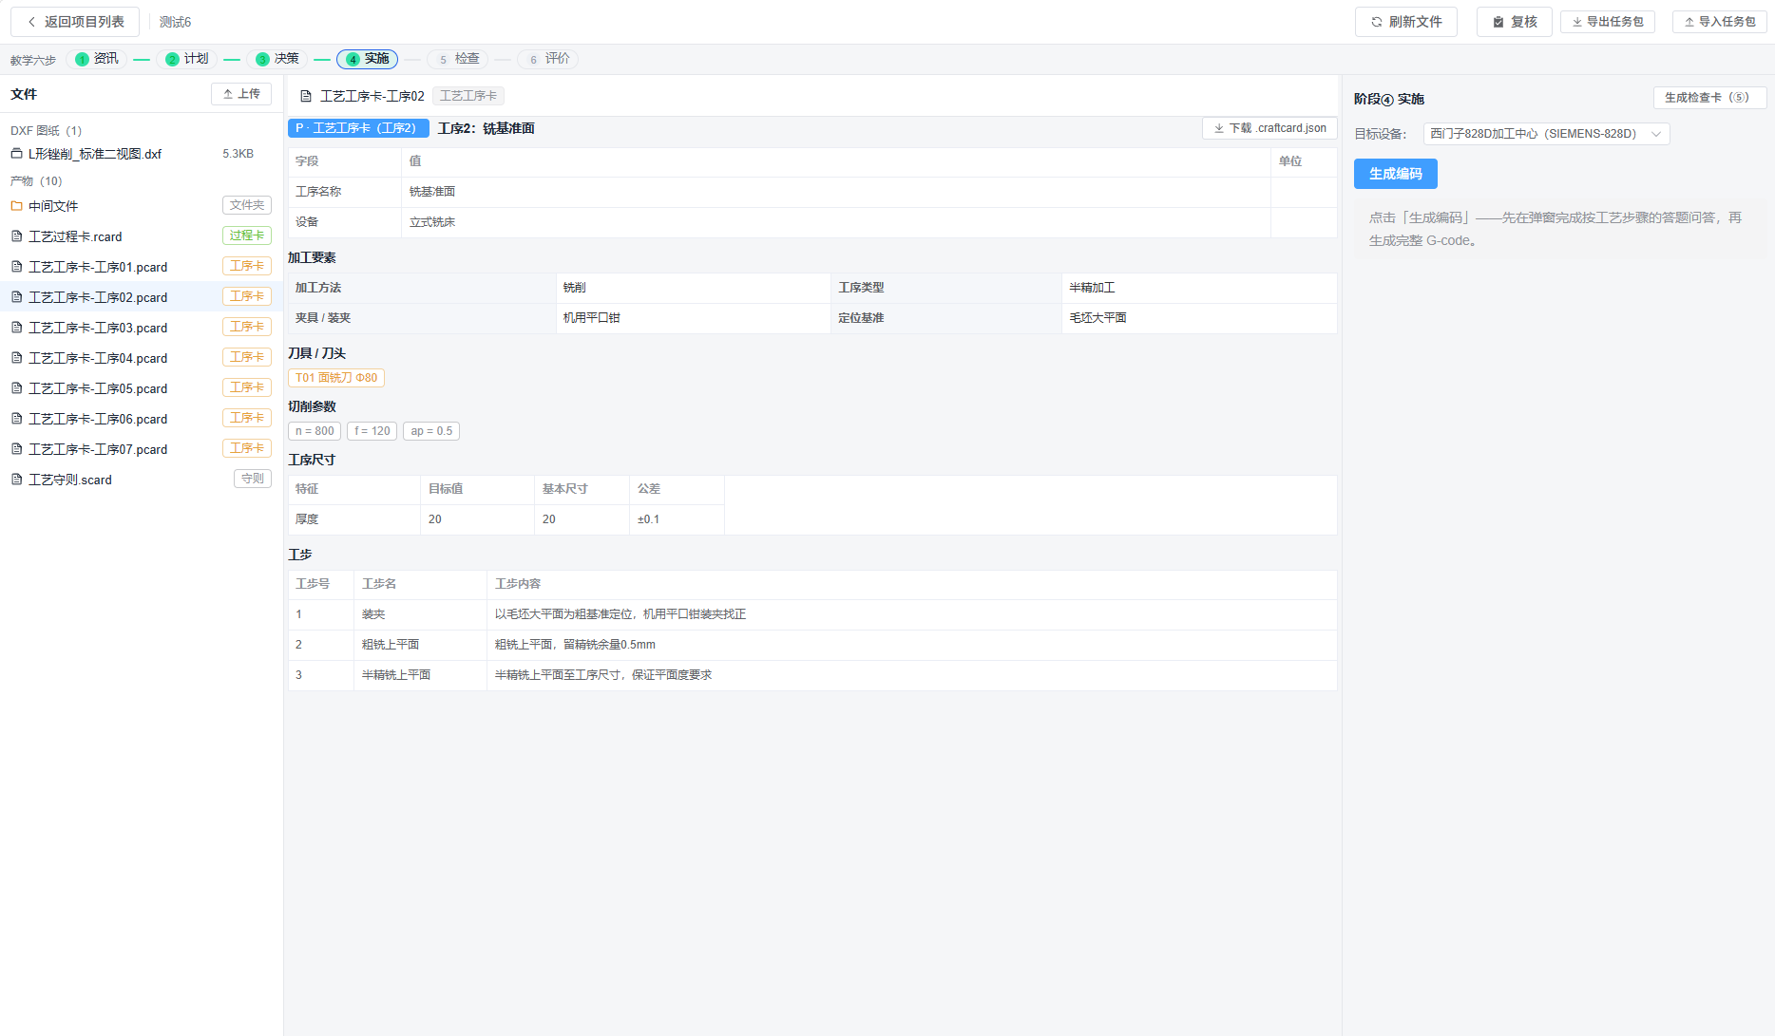
Task: Open 工艺工序卡-工序06.pcard
Action: (x=142, y=419)
